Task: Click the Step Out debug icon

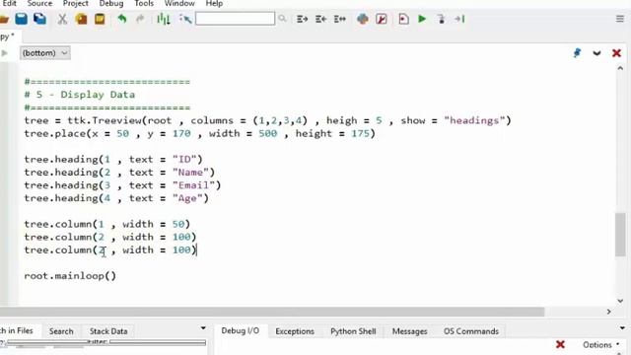Action: [459, 19]
